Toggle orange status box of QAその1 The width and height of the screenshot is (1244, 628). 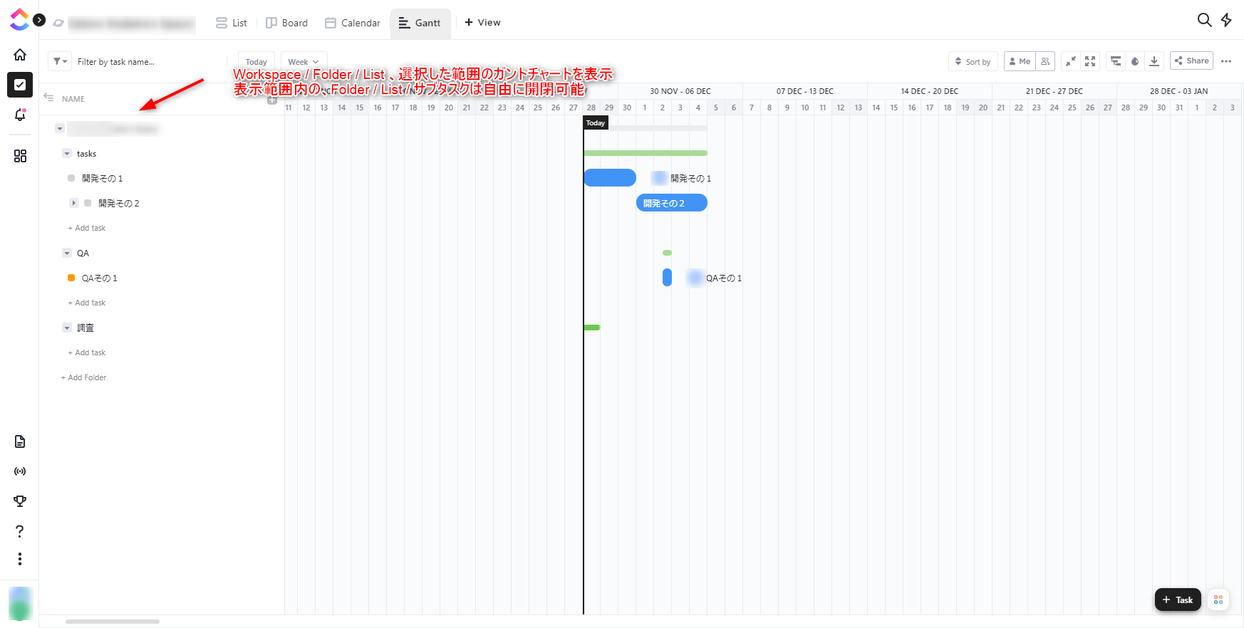point(71,278)
